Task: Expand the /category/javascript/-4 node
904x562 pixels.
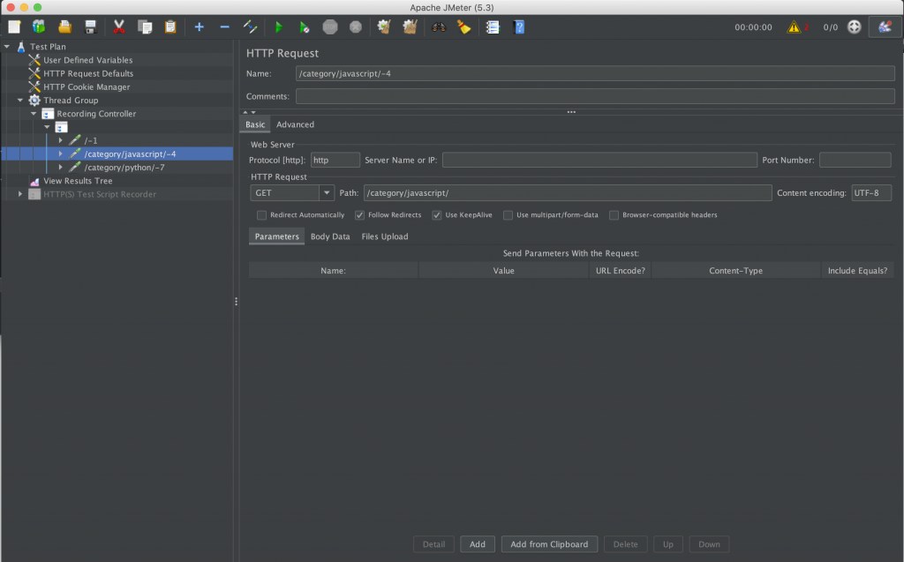Action: (61, 154)
